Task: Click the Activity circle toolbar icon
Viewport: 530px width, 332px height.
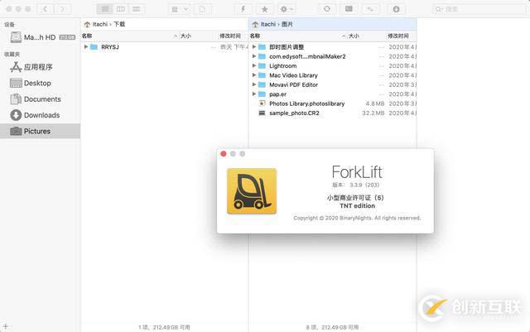Action: 396,9
